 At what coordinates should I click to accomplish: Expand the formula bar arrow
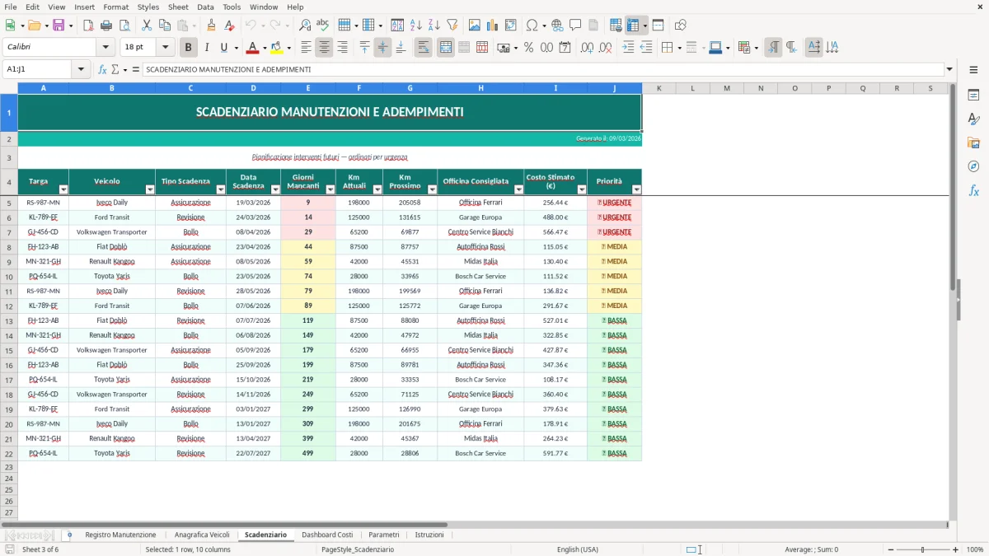click(x=950, y=69)
